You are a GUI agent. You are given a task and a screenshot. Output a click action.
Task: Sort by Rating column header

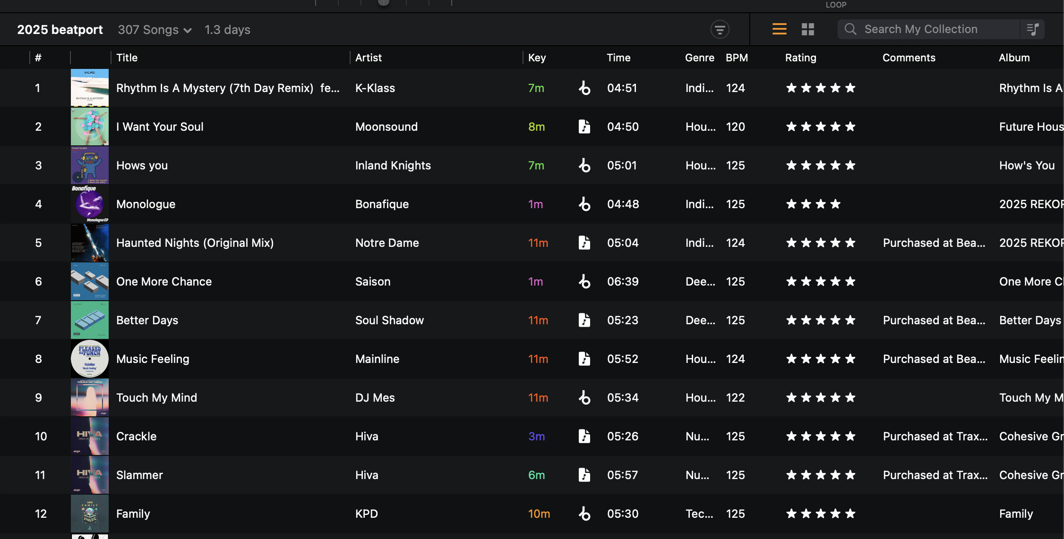(800, 58)
